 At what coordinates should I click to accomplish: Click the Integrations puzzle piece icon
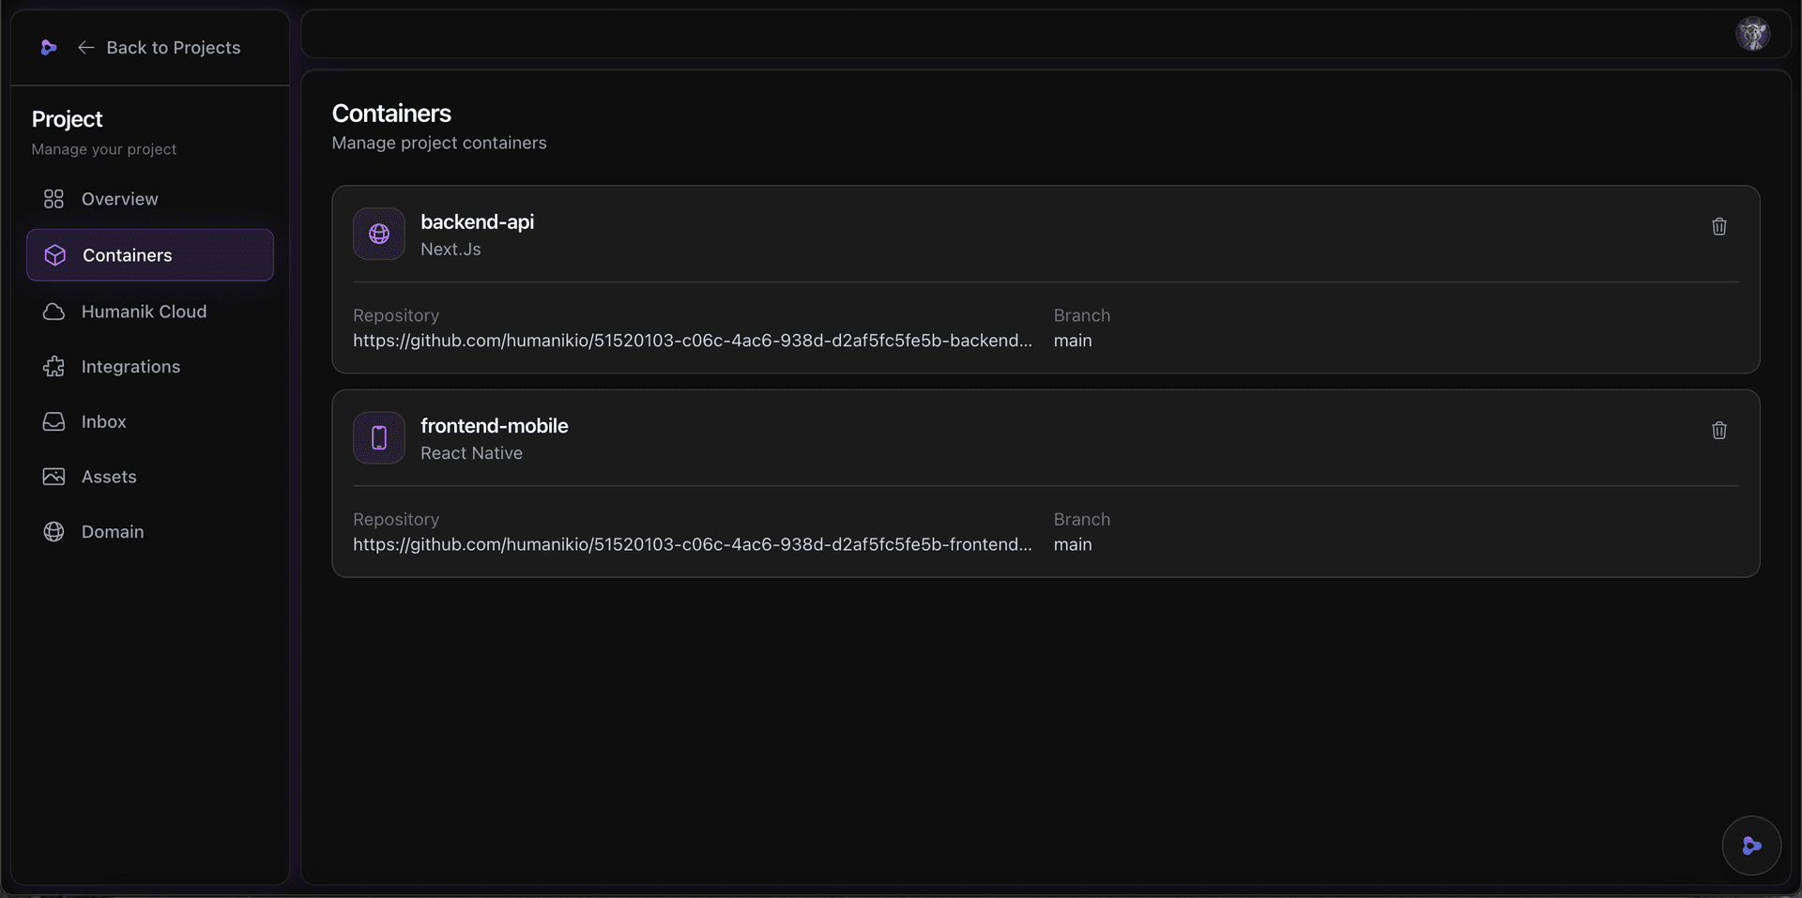pyautogui.click(x=53, y=366)
